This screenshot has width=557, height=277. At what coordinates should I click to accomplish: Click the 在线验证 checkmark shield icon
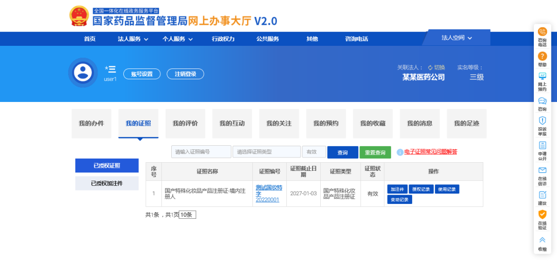542,214
